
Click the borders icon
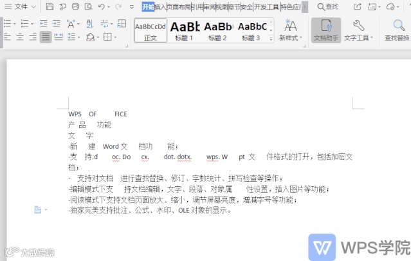pos(107,37)
